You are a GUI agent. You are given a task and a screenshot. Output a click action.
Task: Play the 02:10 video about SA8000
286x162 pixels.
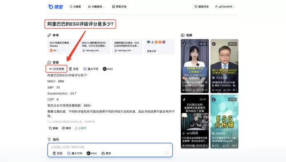point(224,66)
